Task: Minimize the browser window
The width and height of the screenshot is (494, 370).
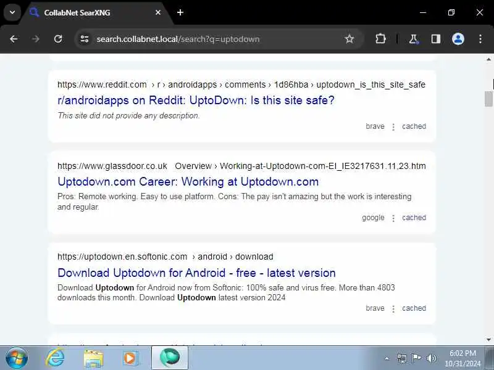Action: point(423,12)
